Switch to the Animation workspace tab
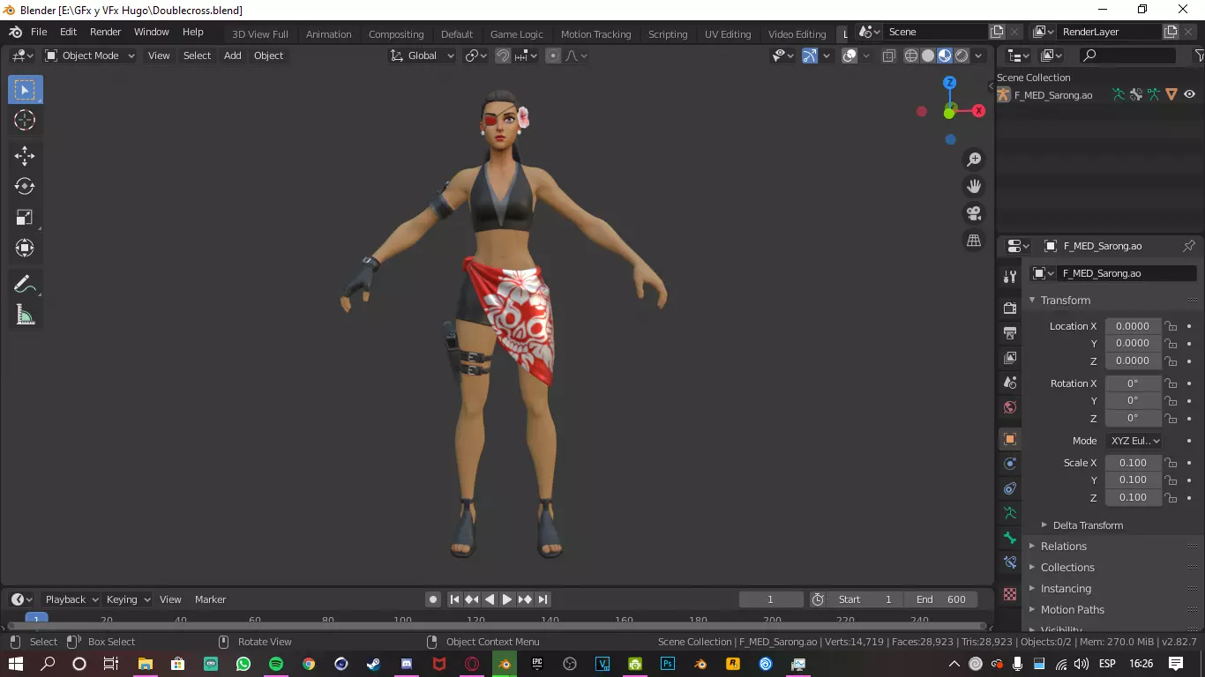 coord(329,34)
